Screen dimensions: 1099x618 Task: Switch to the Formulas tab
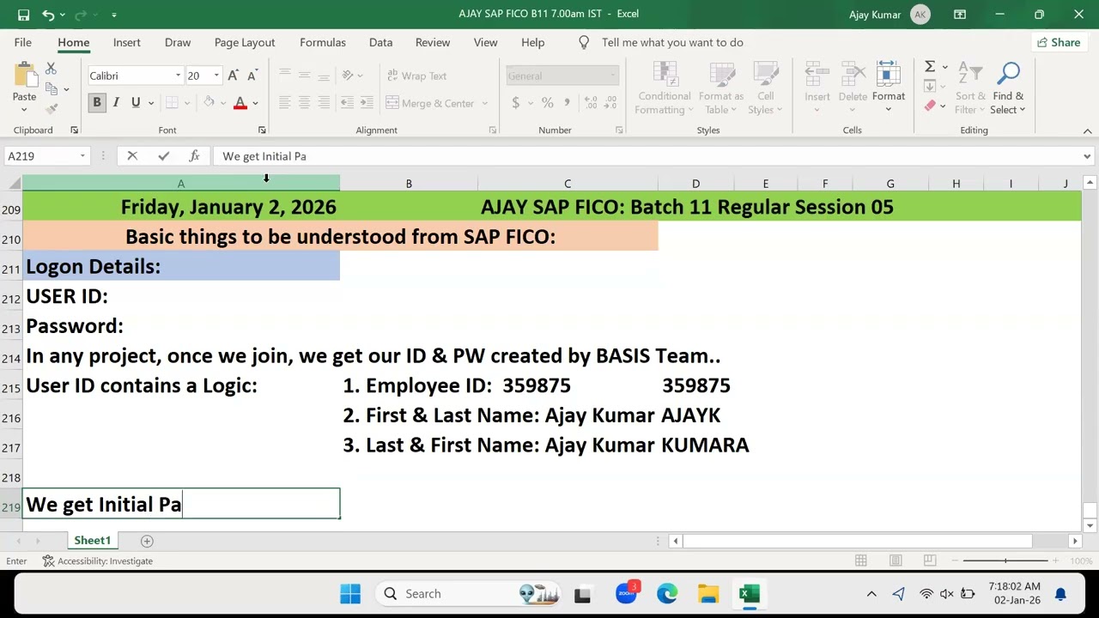[x=323, y=42]
